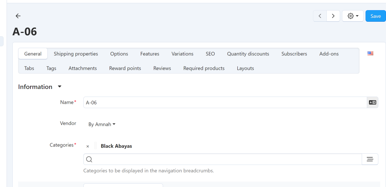Open the Attachments tab
The height and width of the screenshot is (187, 386).
coord(83,68)
